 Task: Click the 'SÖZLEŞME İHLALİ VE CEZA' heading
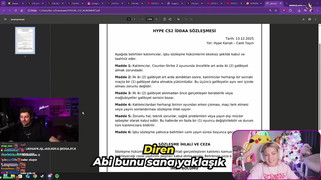(x=184, y=144)
